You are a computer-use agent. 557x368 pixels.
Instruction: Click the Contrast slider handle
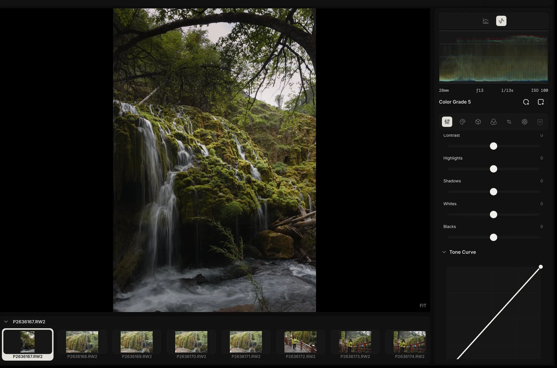tap(493, 146)
